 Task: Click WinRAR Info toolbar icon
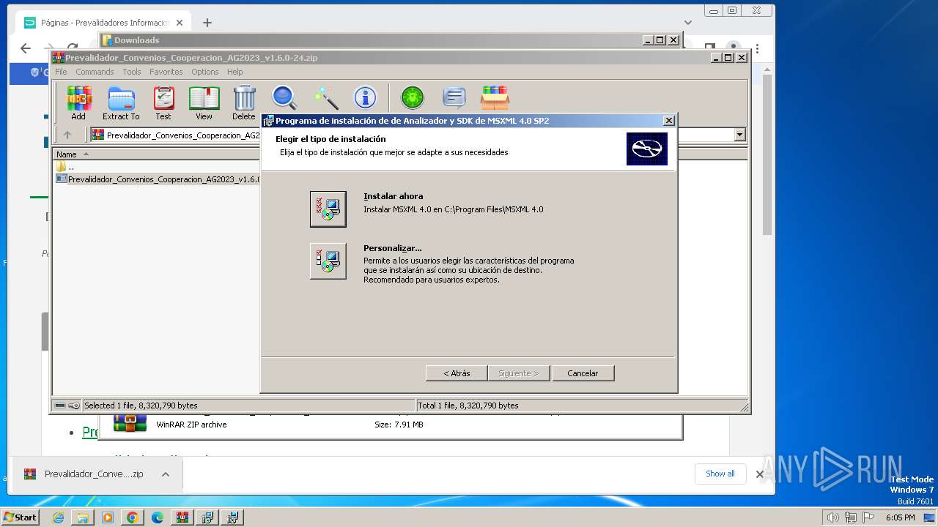click(365, 97)
